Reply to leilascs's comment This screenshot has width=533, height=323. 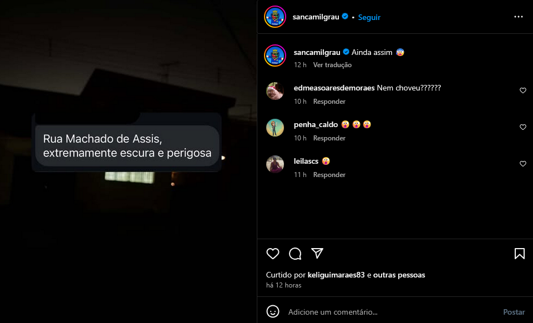[x=329, y=175]
